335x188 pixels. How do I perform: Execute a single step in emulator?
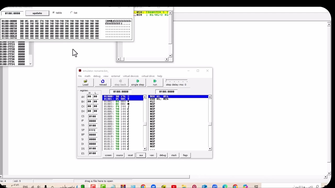click(x=138, y=83)
